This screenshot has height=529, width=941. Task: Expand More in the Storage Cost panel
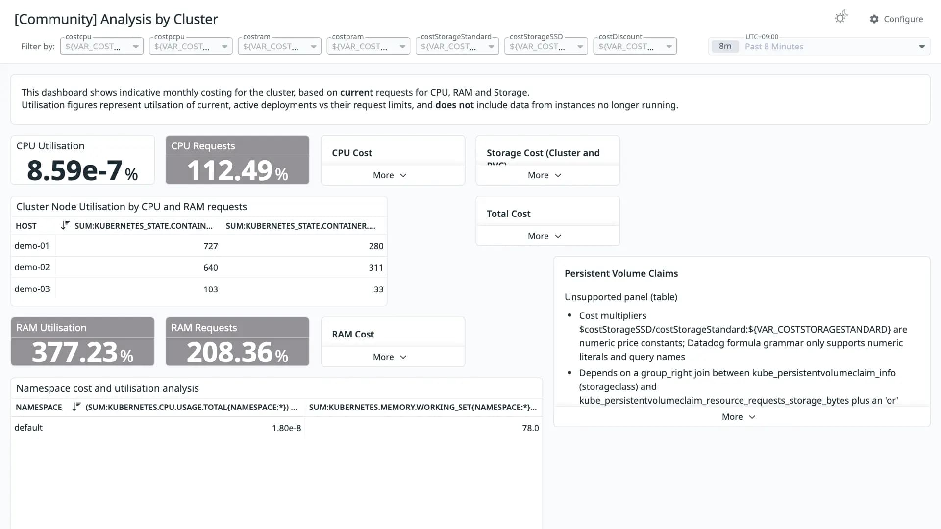(545, 175)
